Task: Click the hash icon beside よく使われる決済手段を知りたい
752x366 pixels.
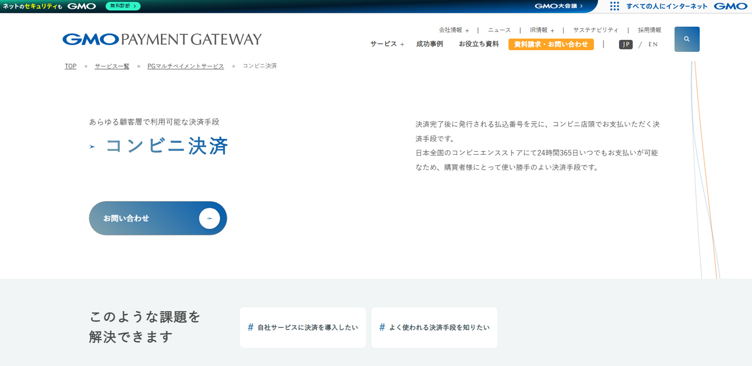Action: pyautogui.click(x=382, y=327)
